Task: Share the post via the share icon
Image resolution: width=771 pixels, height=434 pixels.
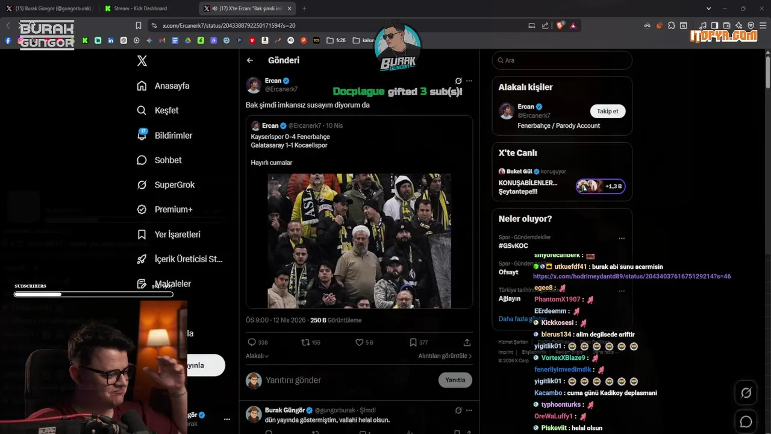Action: 467,342
